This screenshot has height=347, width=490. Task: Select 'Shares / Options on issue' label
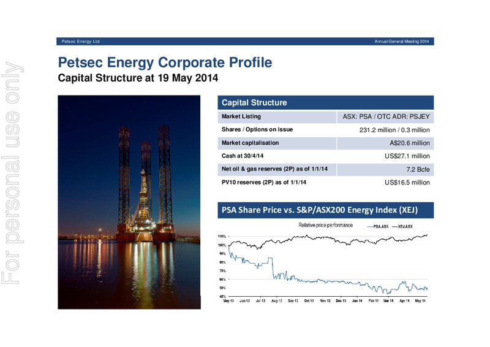pos(257,129)
